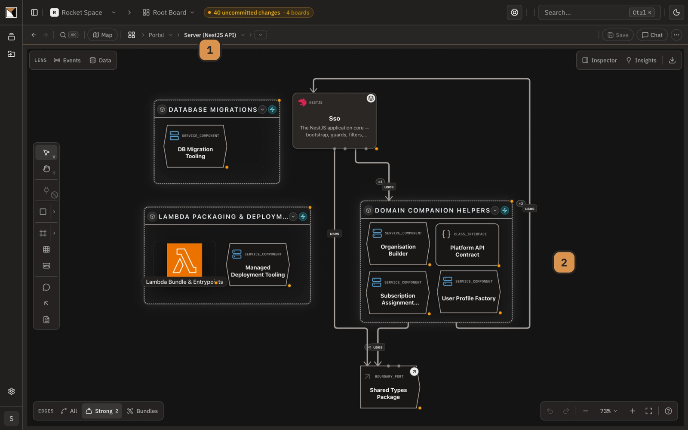This screenshot has height=430, width=688.
Task: Undo the last action
Action: pyautogui.click(x=550, y=411)
